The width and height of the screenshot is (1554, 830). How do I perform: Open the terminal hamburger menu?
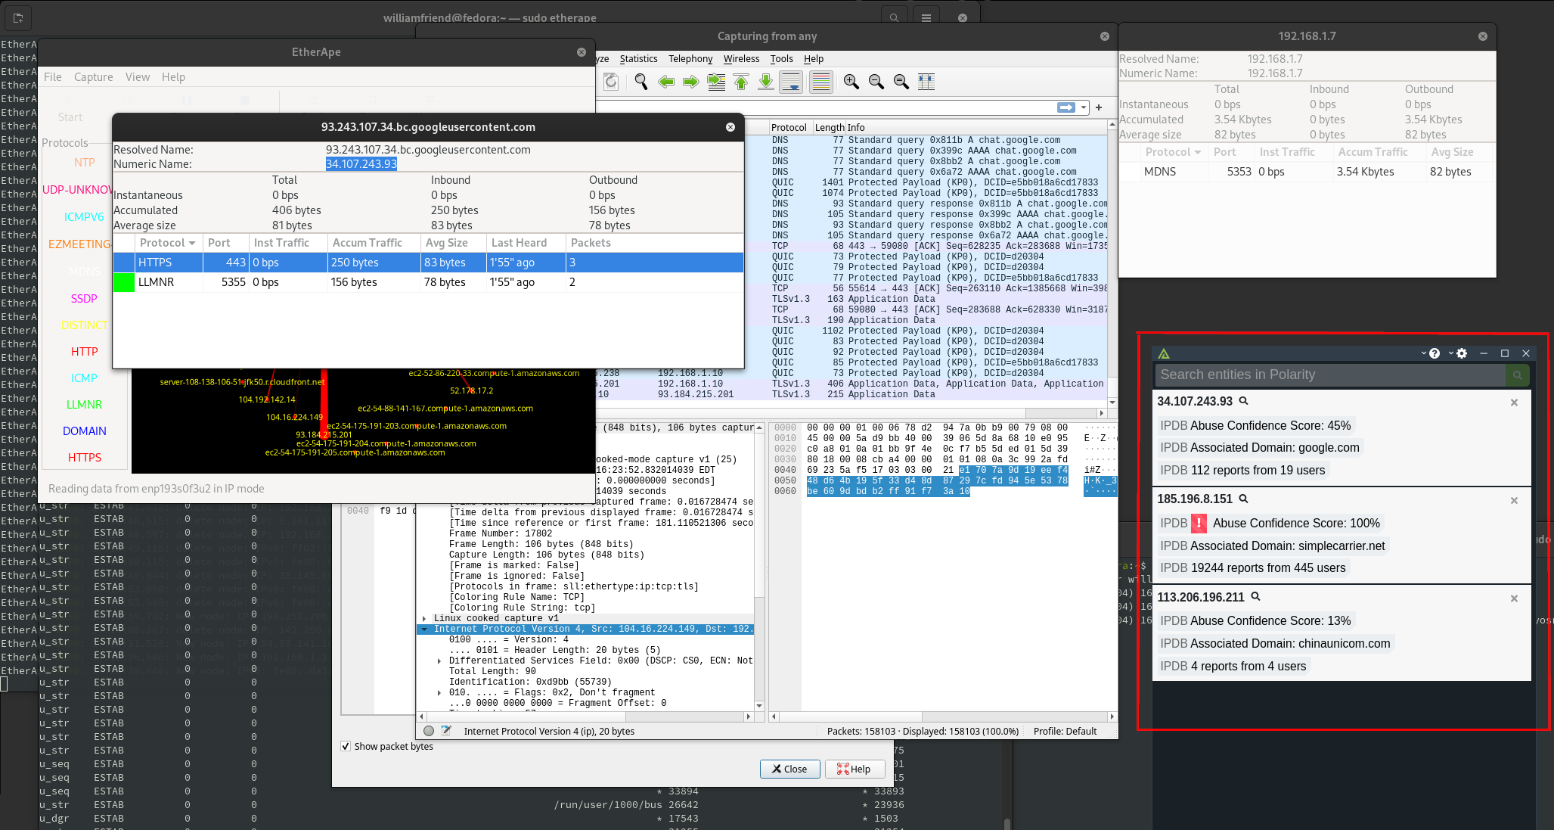coord(926,17)
